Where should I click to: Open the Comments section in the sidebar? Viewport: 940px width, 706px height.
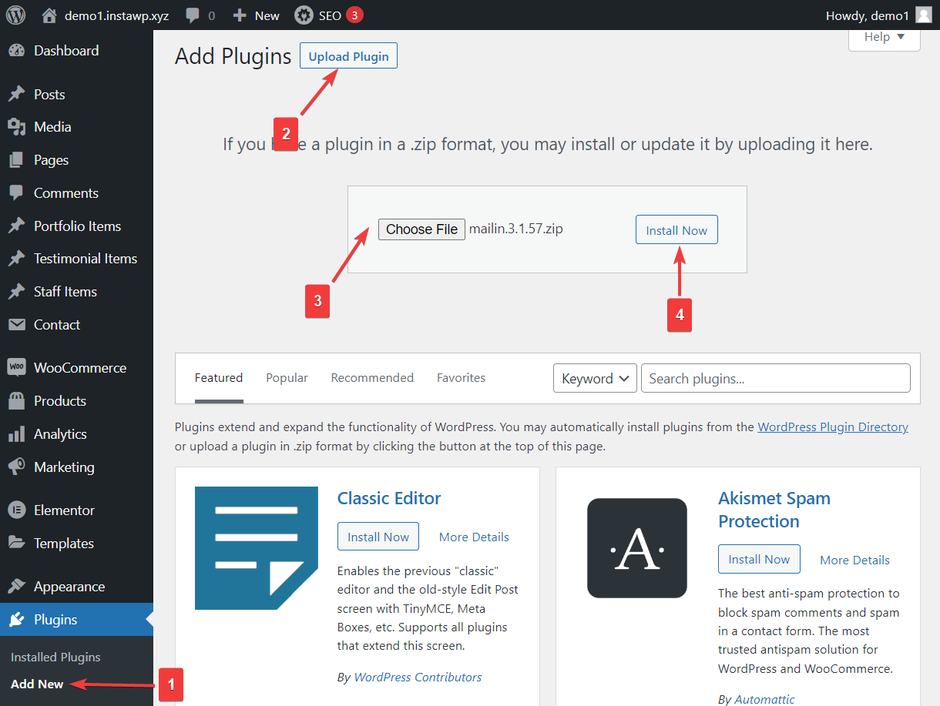point(65,192)
